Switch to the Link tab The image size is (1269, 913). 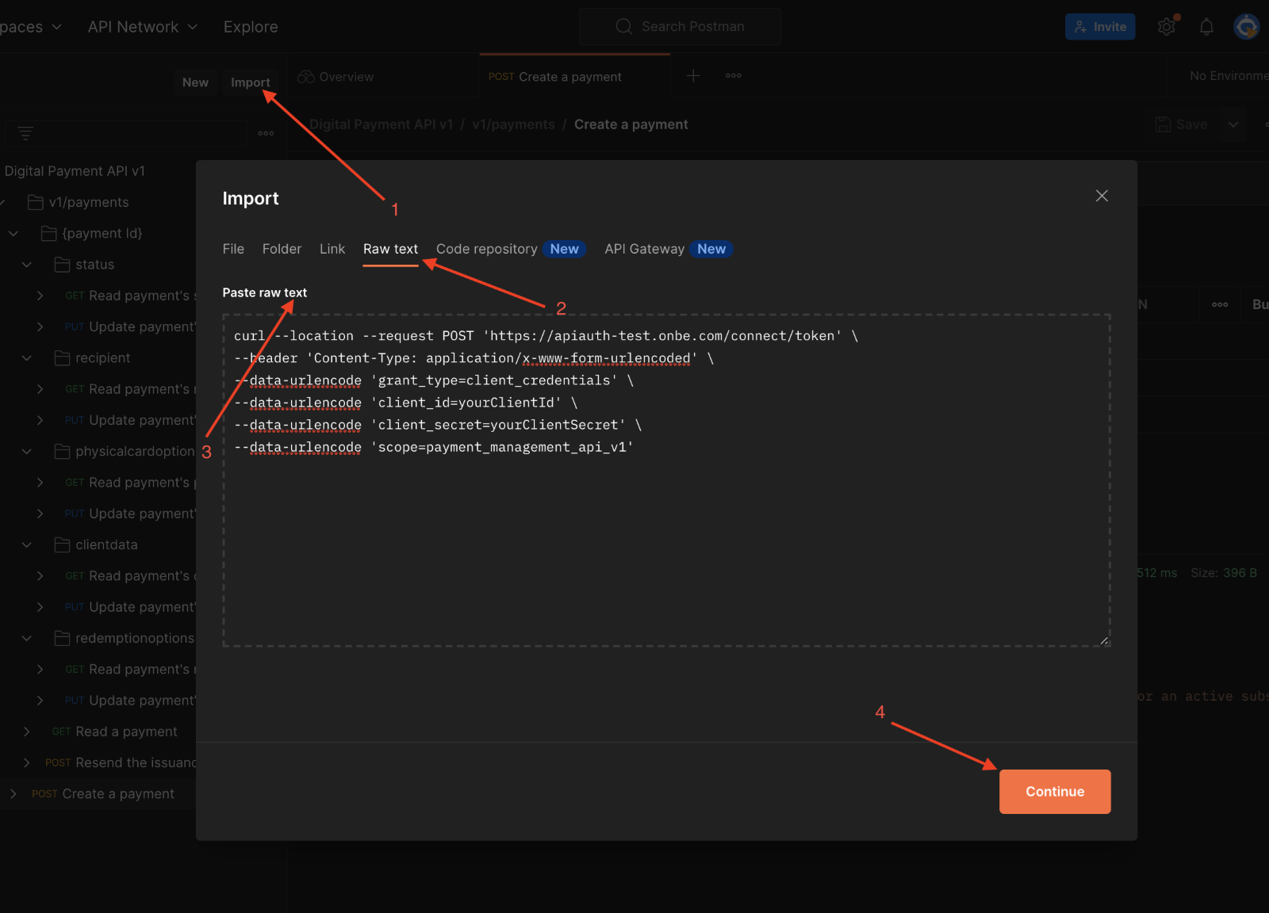(x=332, y=249)
